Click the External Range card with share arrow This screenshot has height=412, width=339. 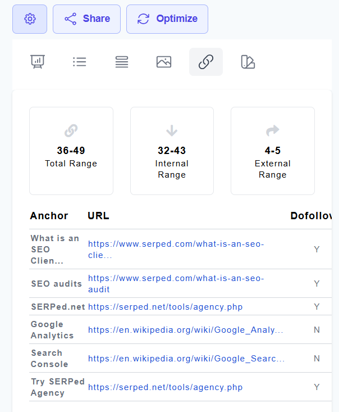pos(273,151)
